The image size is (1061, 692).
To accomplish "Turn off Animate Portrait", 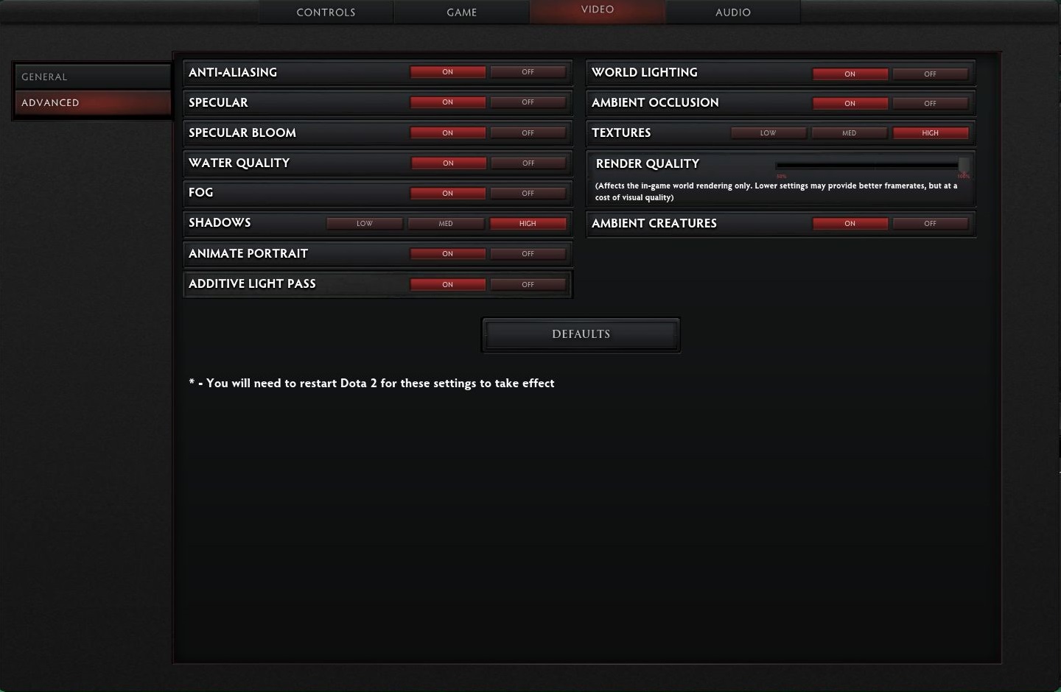I will 528,254.
